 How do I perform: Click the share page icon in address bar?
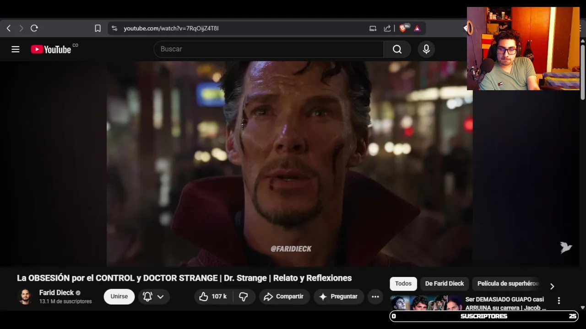pyautogui.click(x=387, y=28)
